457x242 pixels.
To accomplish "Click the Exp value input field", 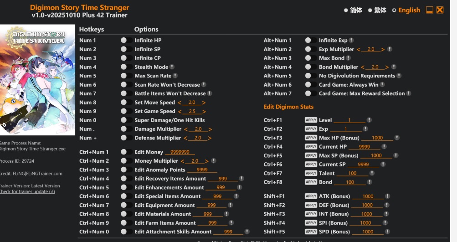I will (346, 129).
